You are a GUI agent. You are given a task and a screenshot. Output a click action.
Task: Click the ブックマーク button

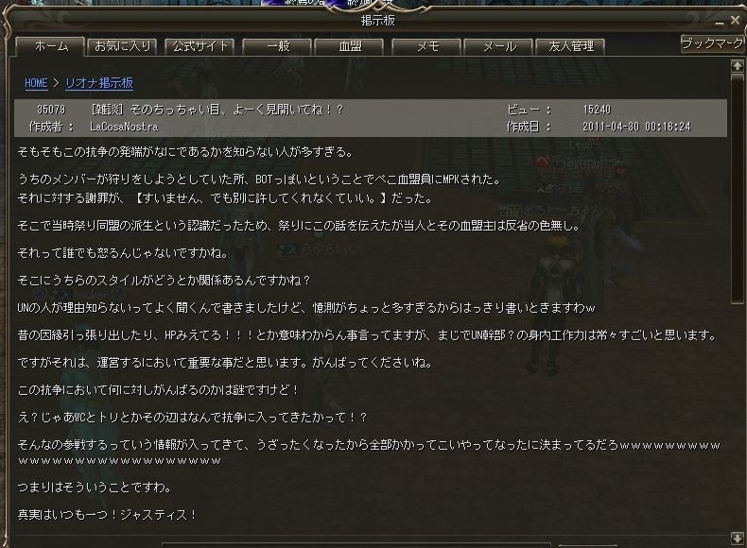click(712, 43)
